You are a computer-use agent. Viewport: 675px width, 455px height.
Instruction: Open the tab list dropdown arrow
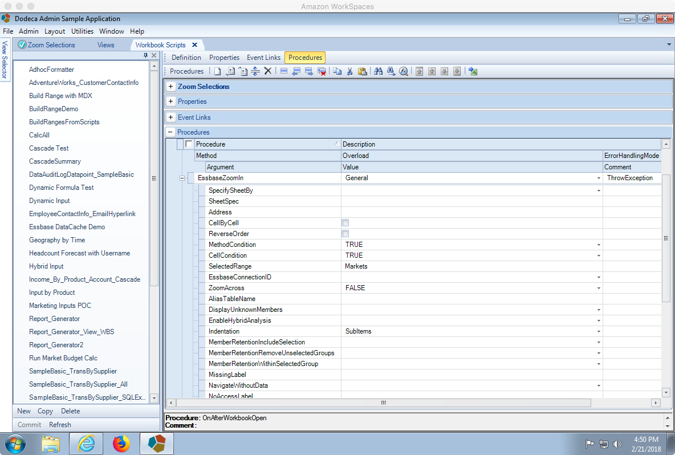pyautogui.click(x=669, y=44)
